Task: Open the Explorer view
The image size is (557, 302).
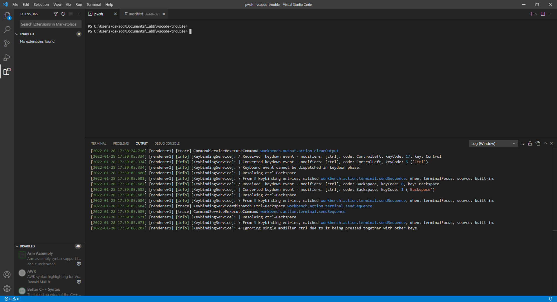Action: coord(7,16)
